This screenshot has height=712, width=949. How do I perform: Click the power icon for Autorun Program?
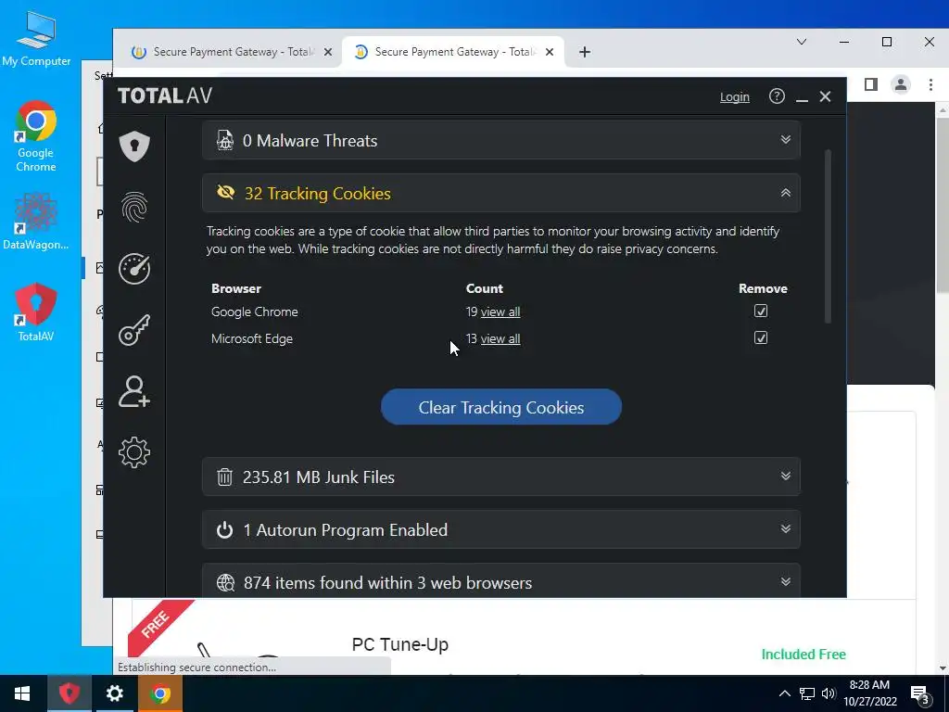(x=224, y=529)
